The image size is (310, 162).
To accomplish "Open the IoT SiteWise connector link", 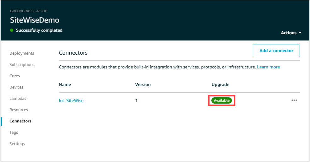I will point(71,100).
